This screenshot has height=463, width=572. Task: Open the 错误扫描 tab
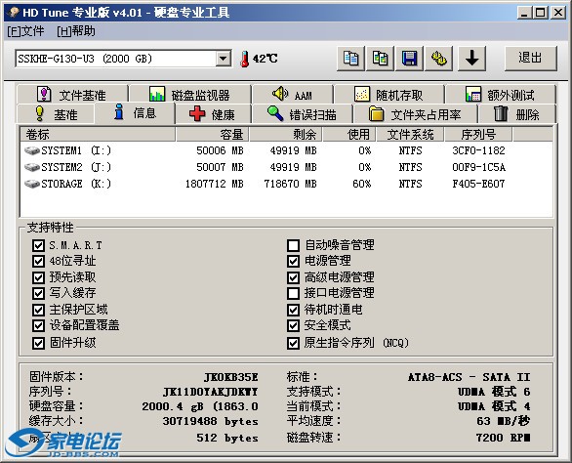302,114
